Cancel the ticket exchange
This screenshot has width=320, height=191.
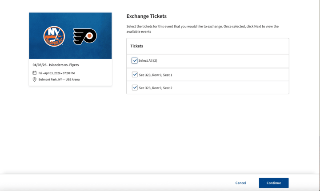pos(240,183)
